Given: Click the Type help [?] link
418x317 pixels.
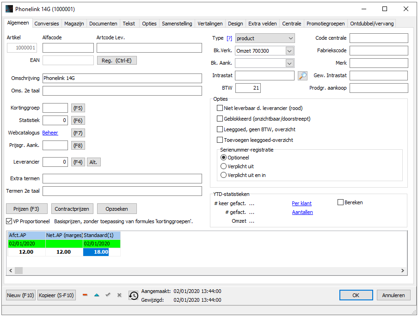Looking at the screenshot, I should (x=229, y=38).
